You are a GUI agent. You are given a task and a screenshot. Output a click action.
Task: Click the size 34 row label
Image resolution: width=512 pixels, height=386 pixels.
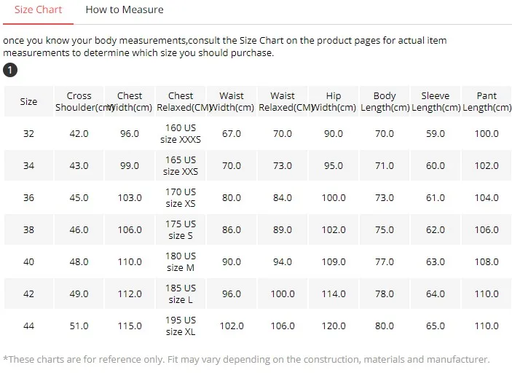click(28, 165)
